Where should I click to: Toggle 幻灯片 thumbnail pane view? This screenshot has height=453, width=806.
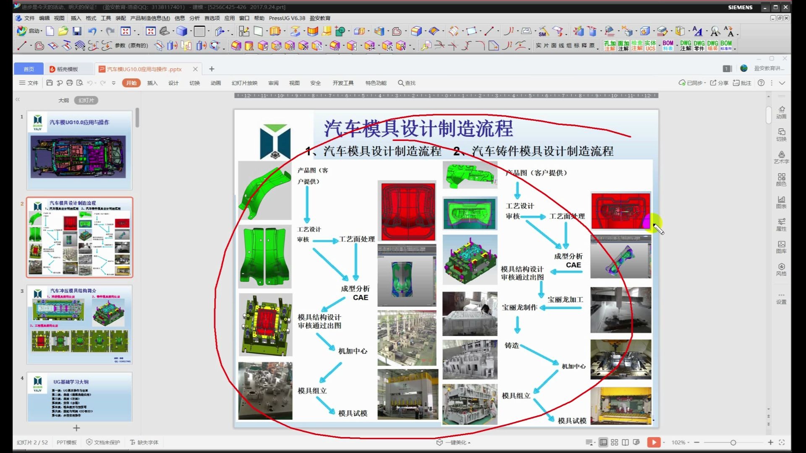86,100
